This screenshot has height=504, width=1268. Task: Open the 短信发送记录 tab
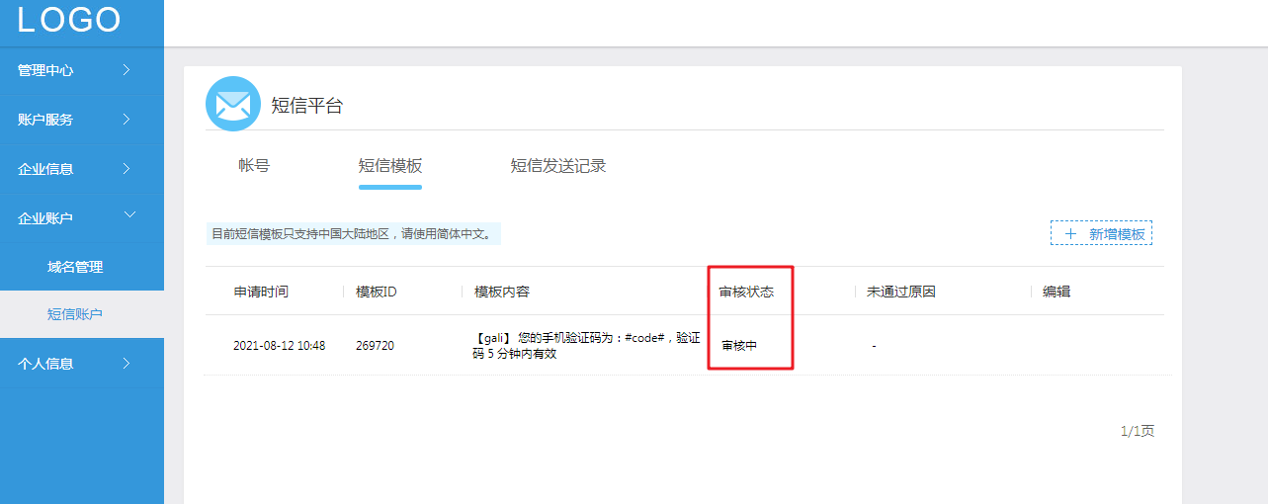558,166
